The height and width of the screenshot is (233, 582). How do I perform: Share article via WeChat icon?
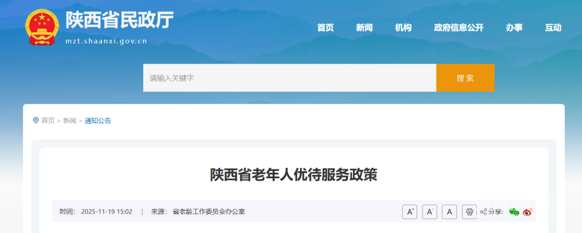point(514,212)
